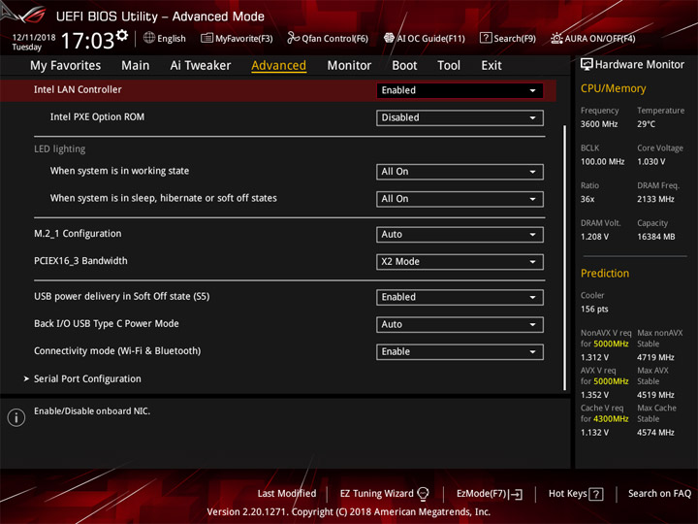Open Back I/O USB Type C Power Mode dropdown
Screen dimensions: 698x524
pos(460,324)
